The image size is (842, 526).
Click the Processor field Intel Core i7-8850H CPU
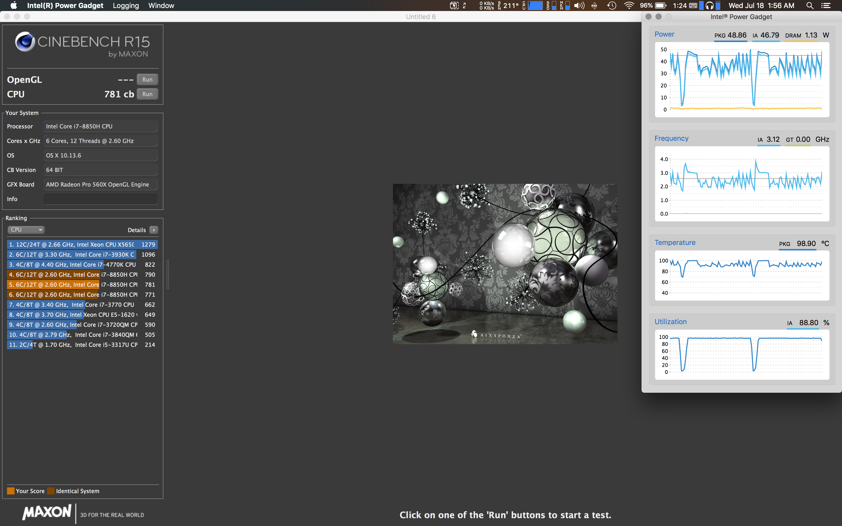pyautogui.click(x=100, y=126)
